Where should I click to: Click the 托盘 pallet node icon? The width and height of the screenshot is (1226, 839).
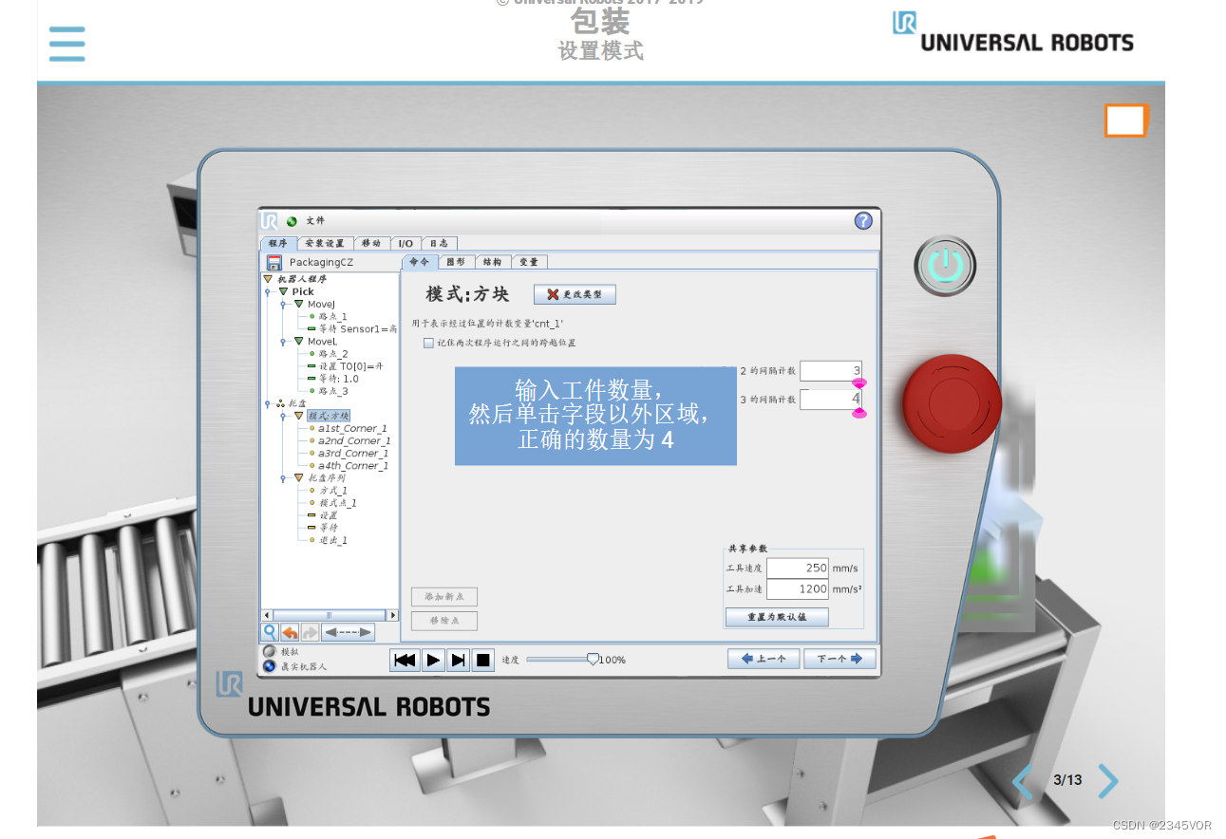coord(280,403)
